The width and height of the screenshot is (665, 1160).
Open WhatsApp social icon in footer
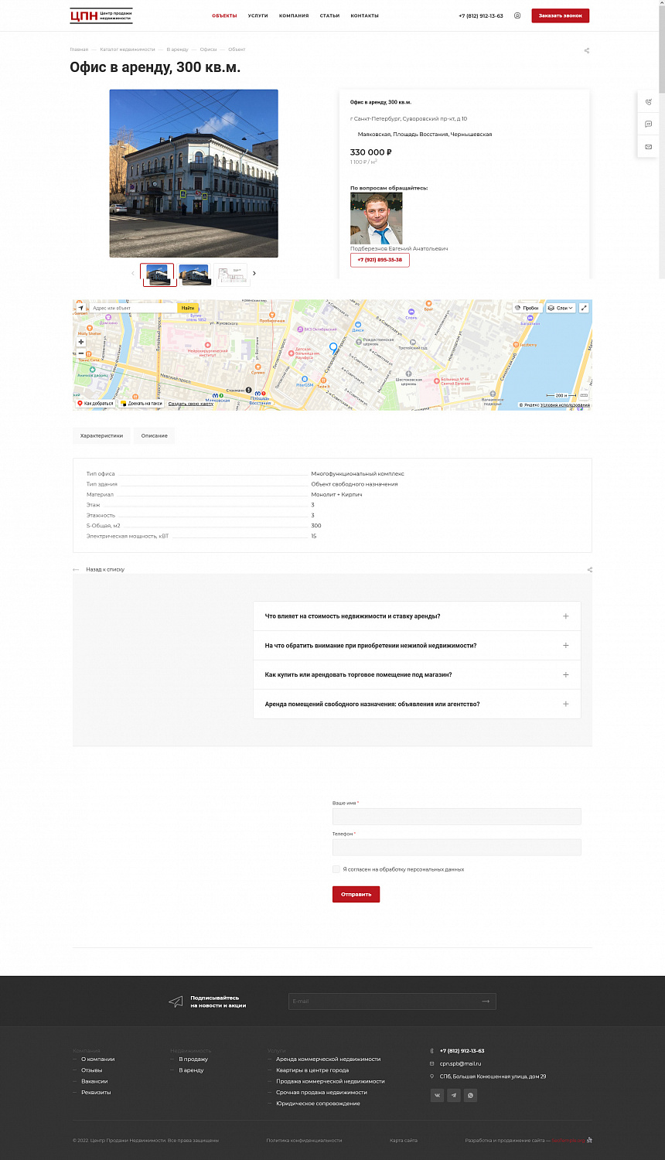[470, 1095]
